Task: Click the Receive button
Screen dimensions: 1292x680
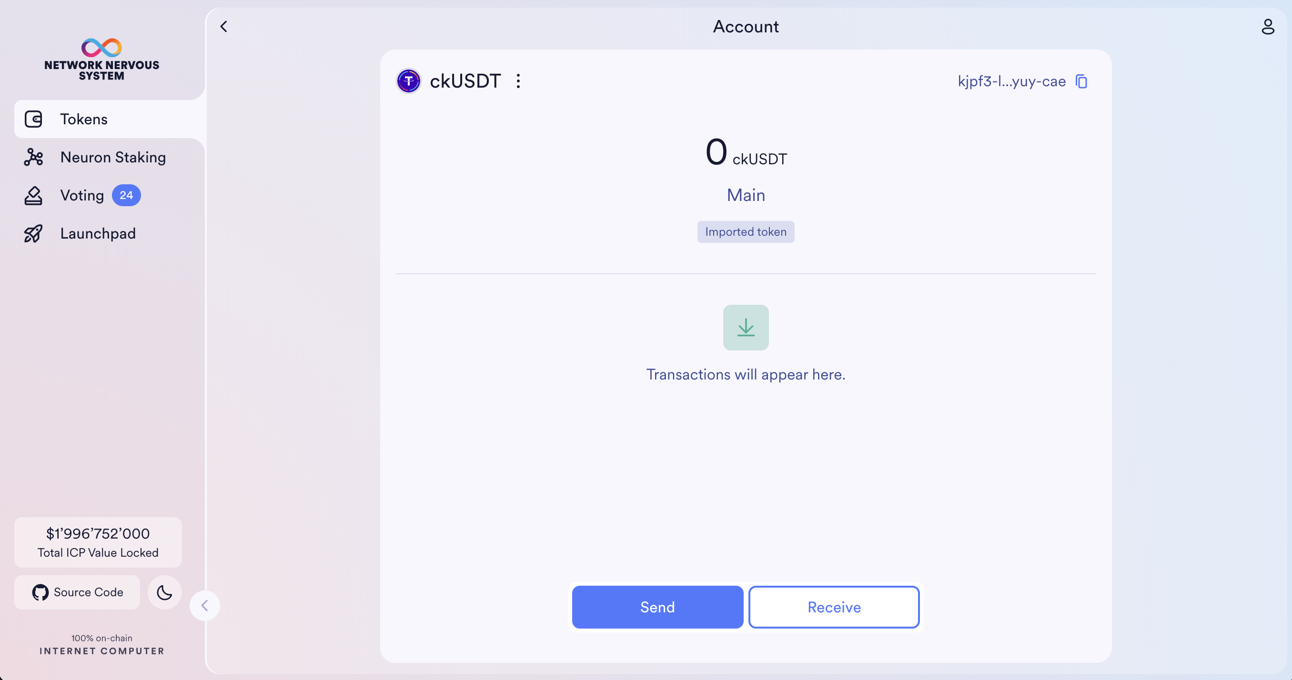Action: pyautogui.click(x=834, y=608)
